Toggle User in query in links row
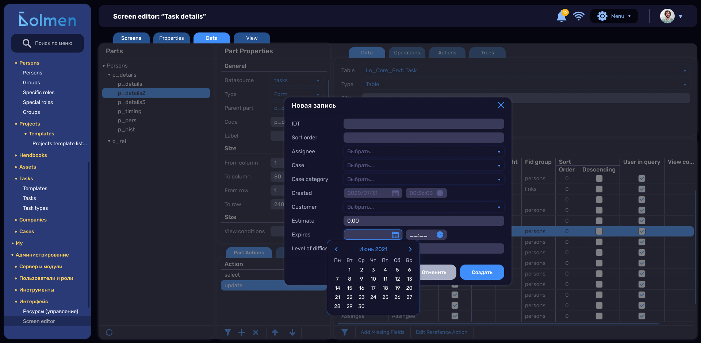Viewport: 701px width, 343px height. [x=642, y=189]
